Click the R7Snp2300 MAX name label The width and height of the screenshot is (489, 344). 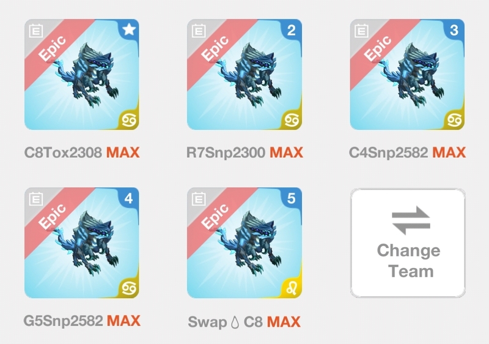[244, 152]
